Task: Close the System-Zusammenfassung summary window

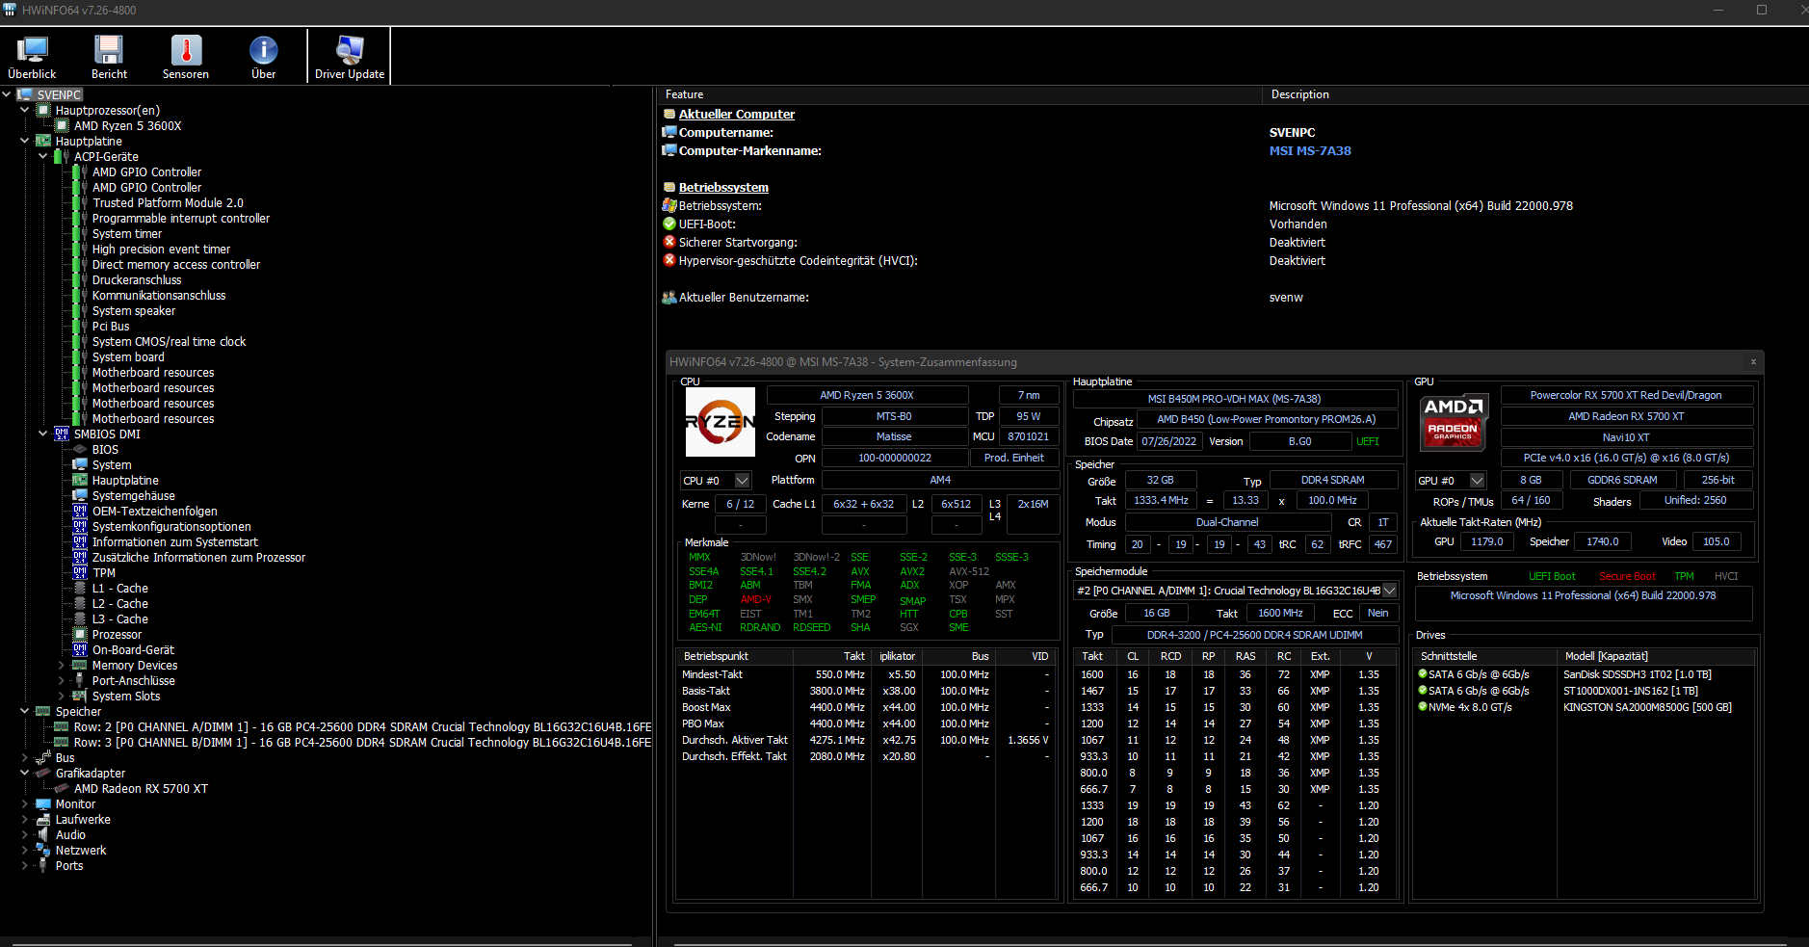Action: [x=1753, y=361]
